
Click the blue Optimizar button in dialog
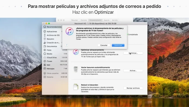(118, 45)
